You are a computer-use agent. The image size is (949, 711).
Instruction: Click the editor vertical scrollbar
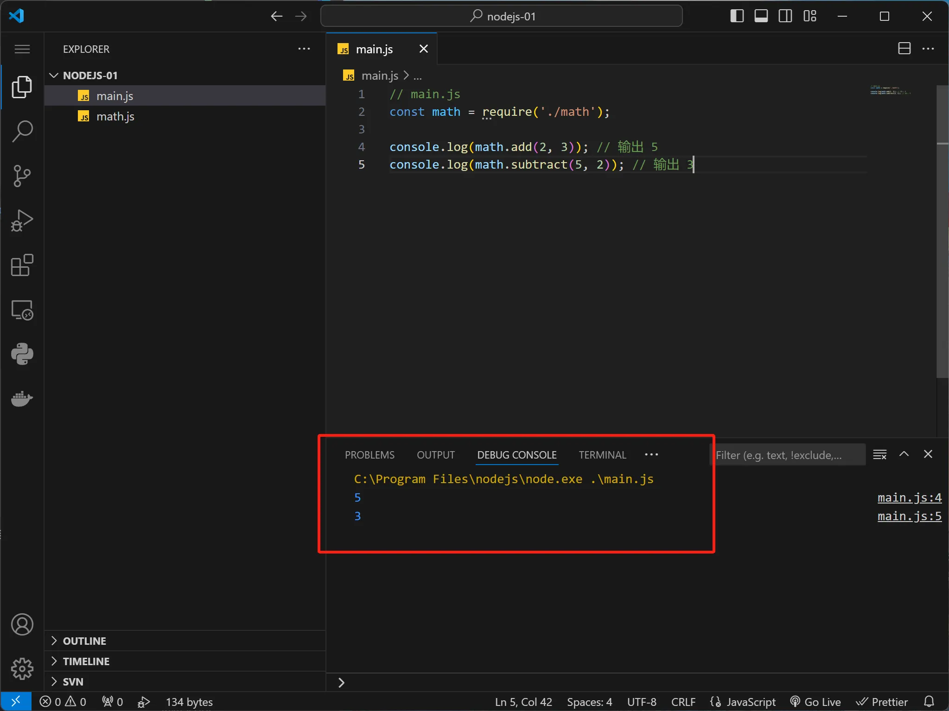943,232
